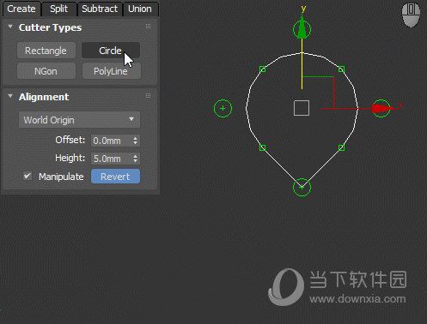
Task: Click the center square gizmo handle
Action: 302,108
